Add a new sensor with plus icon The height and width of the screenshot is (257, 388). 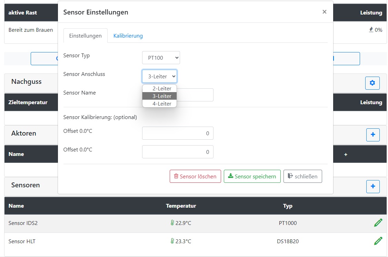click(372, 187)
